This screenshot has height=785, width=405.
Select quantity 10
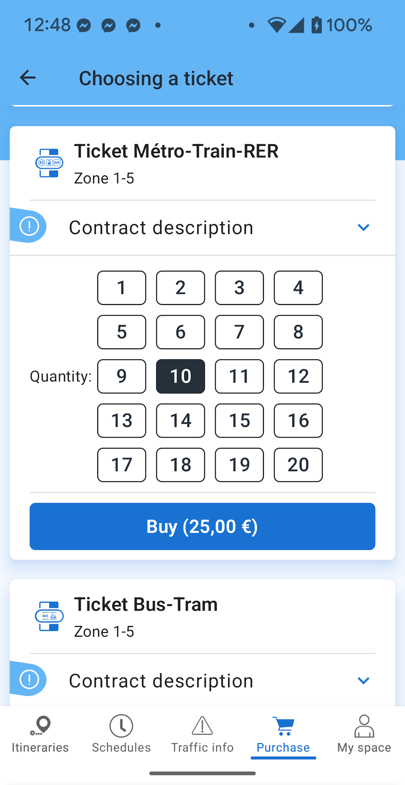[x=181, y=376]
